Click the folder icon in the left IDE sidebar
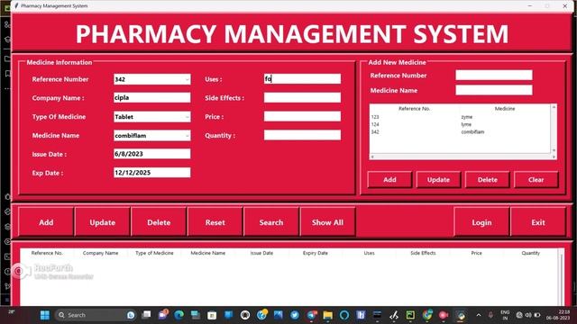Image resolution: width=577 pixels, height=324 pixels. pyautogui.click(x=7, y=58)
